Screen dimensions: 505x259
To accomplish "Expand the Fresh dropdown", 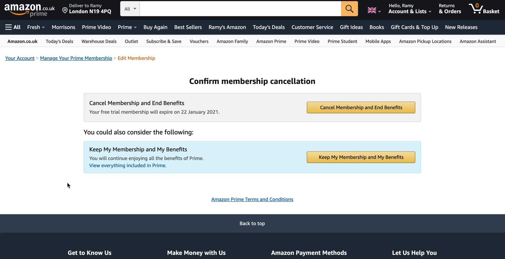I will tap(36, 27).
